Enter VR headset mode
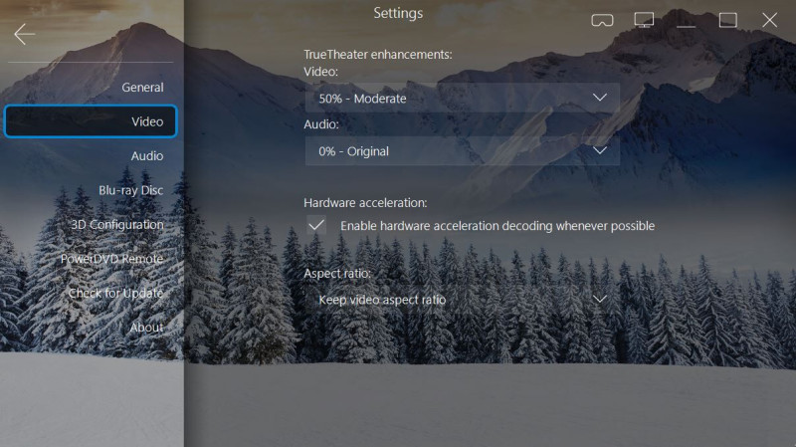The width and height of the screenshot is (796, 447). tap(603, 20)
